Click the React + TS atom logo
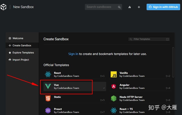Image resolution: width=182 pixels, height=115 pixels. click(x=114, y=110)
